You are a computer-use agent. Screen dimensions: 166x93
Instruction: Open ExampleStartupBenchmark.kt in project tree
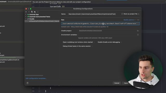(10, 60)
